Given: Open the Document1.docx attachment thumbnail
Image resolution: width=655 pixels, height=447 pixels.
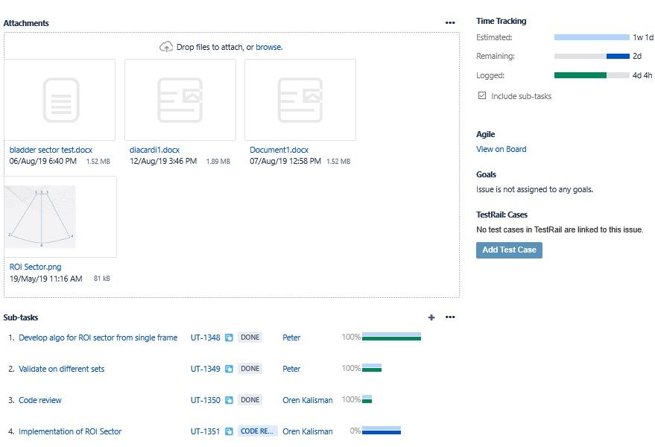Looking at the screenshot, I should [300, 99].
